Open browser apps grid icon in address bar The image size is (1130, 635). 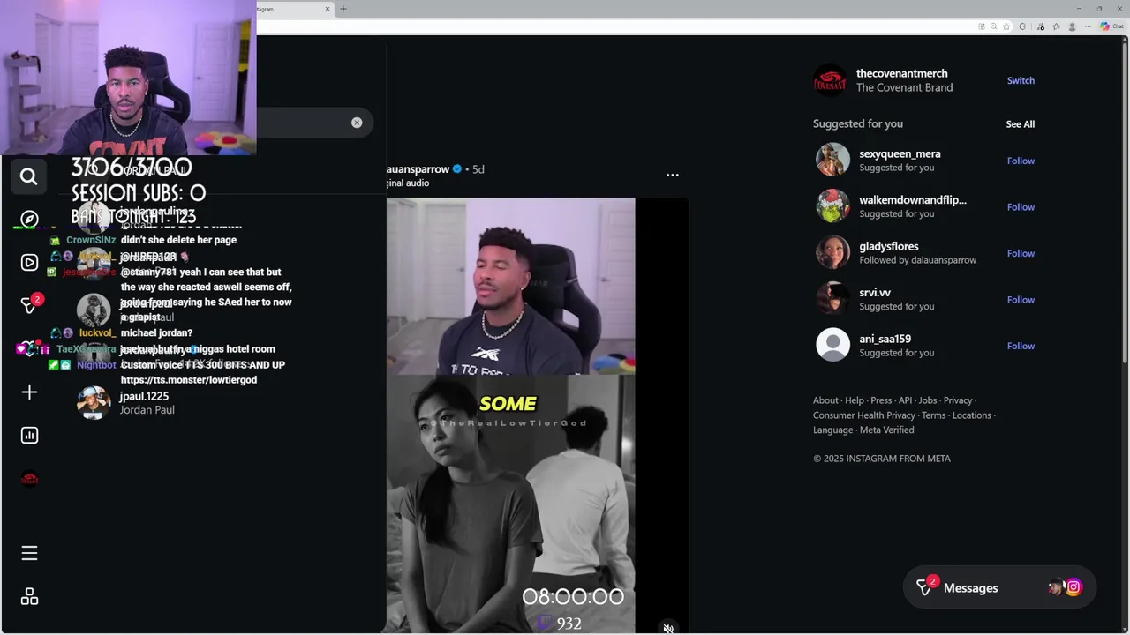pyautogui.click(x=982, y=26)
